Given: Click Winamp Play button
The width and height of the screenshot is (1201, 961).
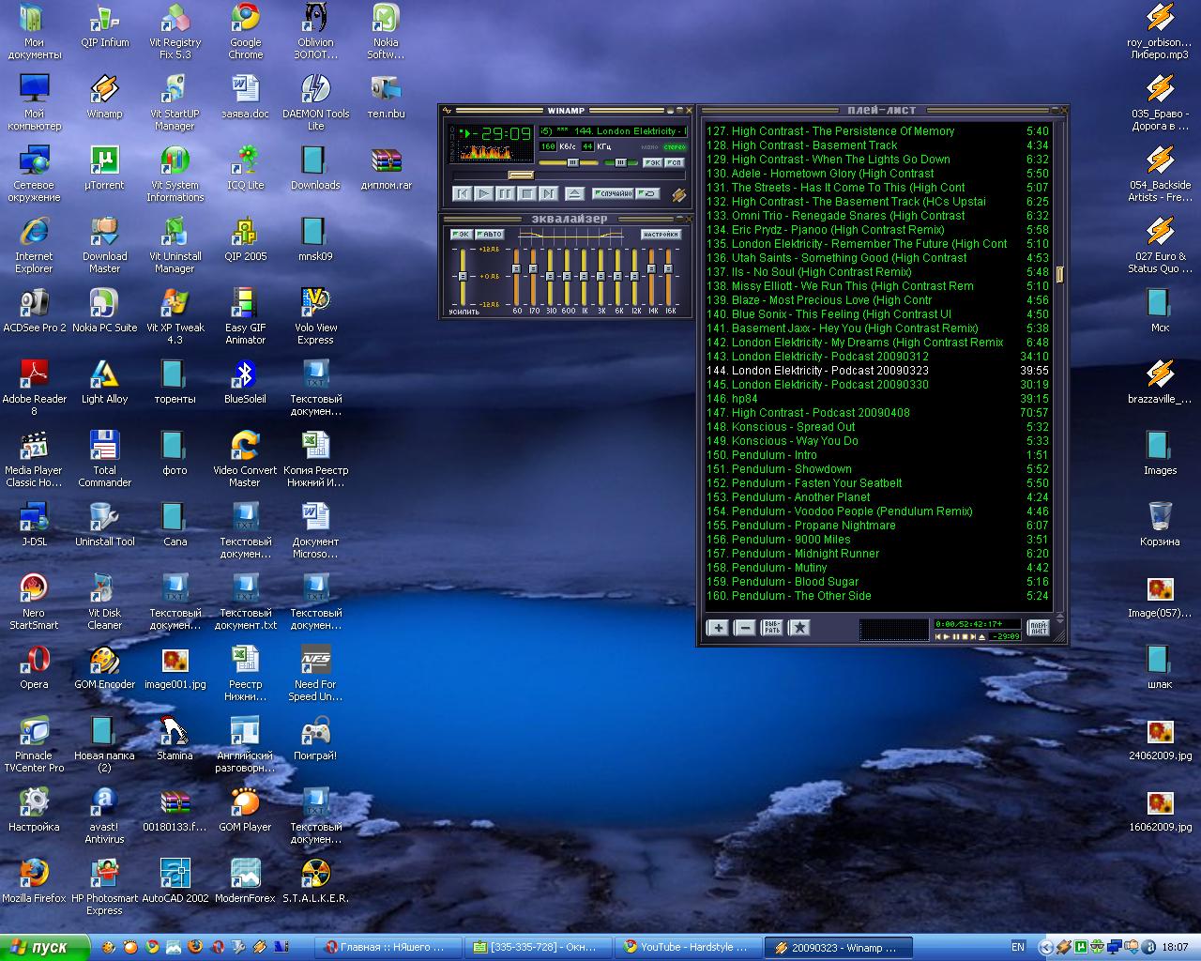Looking at the screenshot, I should [484, 194].
